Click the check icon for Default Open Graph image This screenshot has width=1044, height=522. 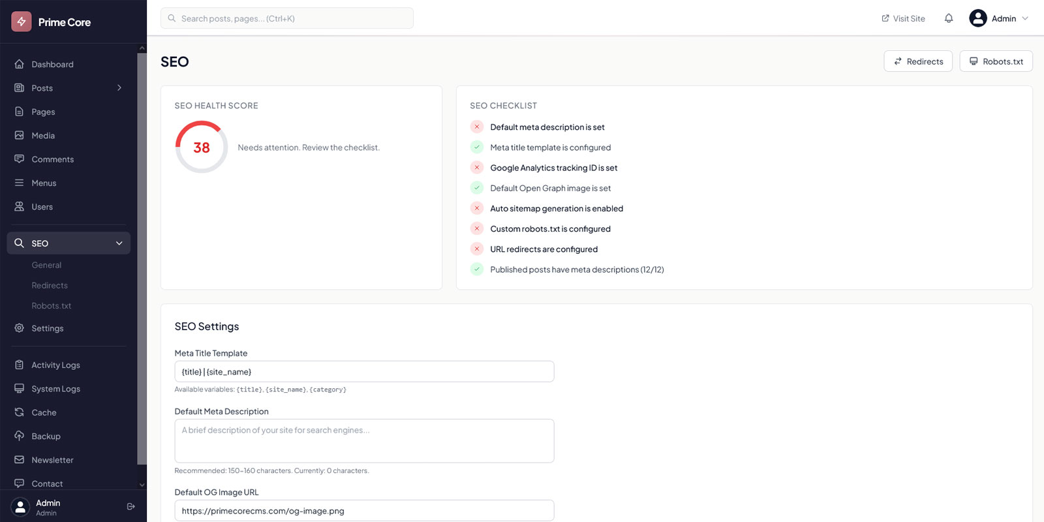(477, 188)
